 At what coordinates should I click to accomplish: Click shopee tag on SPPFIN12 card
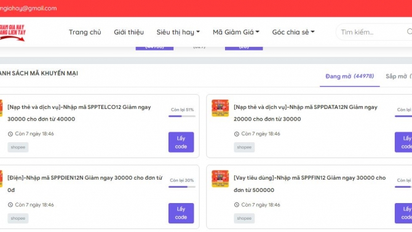[244, 218]
